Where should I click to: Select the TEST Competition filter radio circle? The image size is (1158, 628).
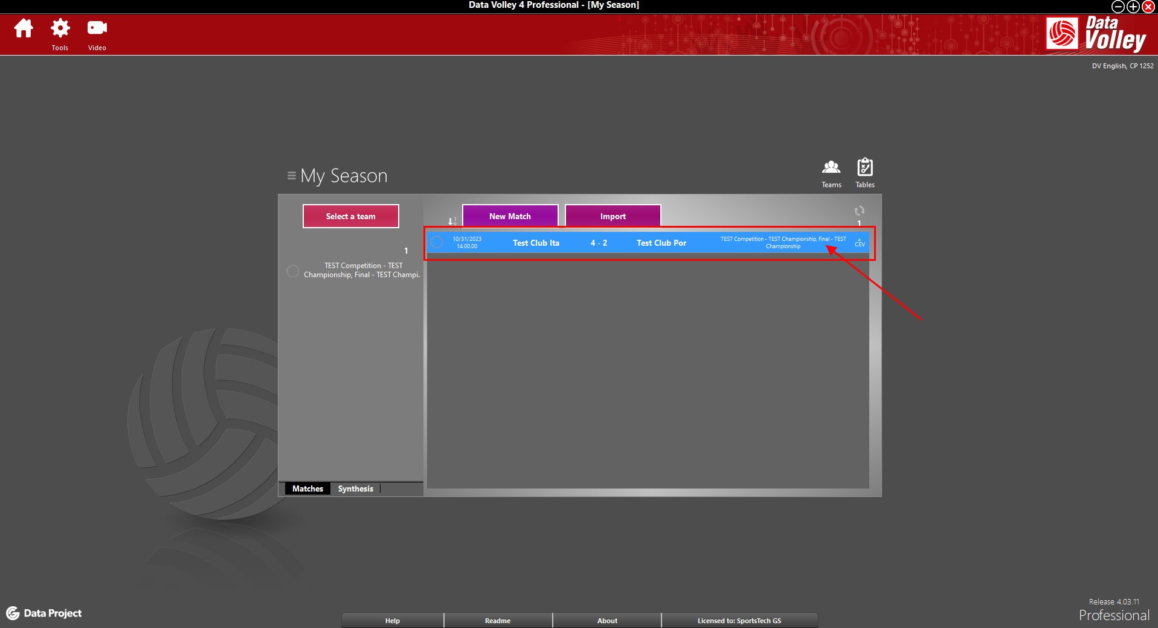(x=293, y=271)
